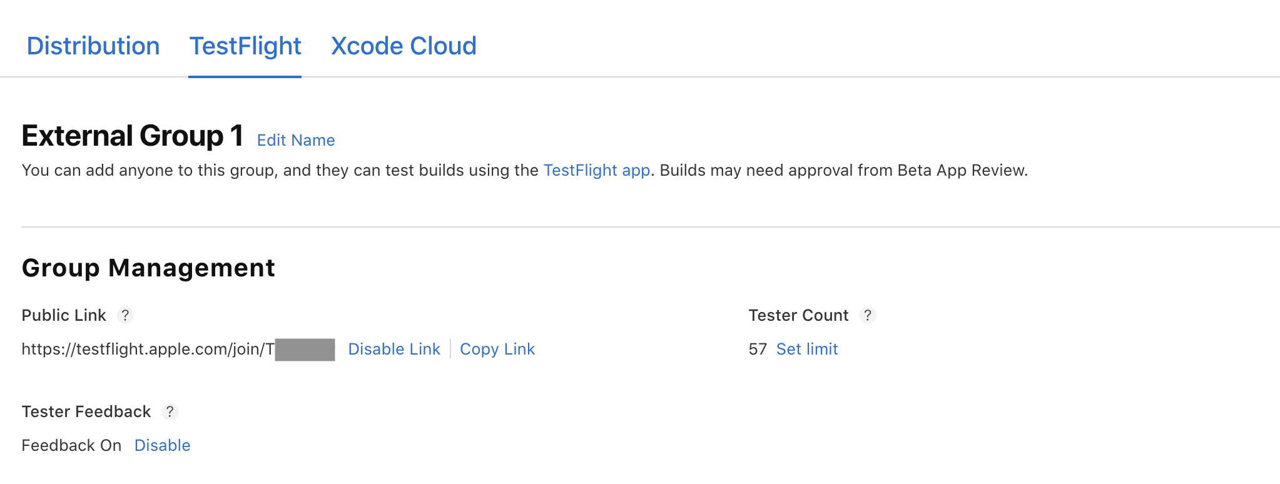The image size is (1280, 484).
Task: Set a tester limit for the group
Action: point(807,349)
